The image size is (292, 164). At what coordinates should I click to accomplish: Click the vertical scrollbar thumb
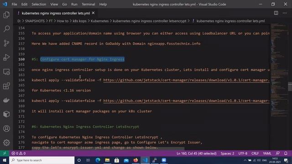click(290, 87)
